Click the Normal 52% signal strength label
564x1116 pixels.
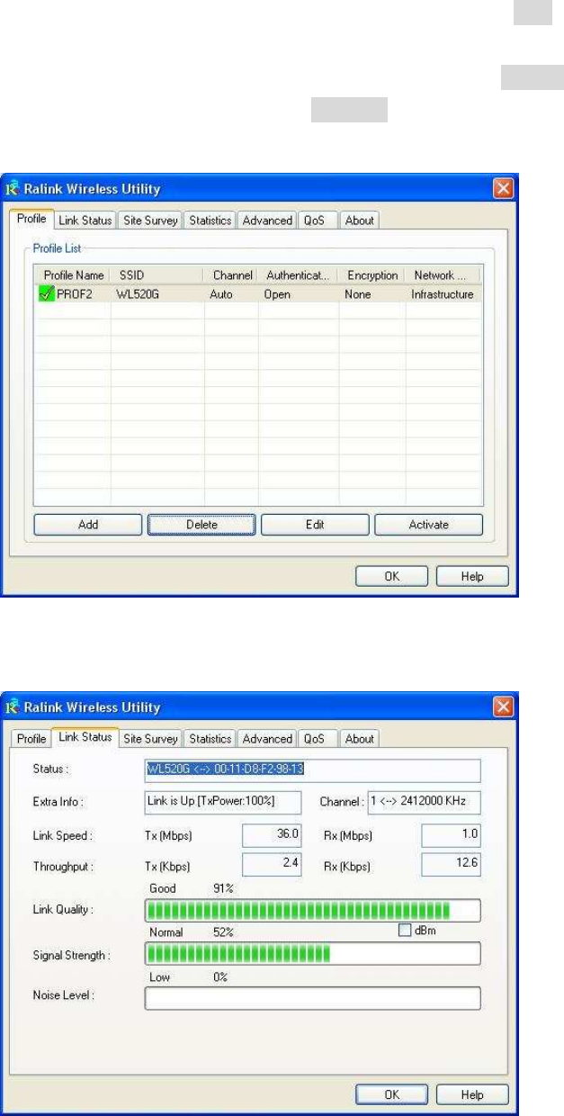tap(192, 932)
